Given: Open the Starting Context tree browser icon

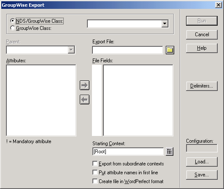Looking at the screenshot, I should point(170,152).
